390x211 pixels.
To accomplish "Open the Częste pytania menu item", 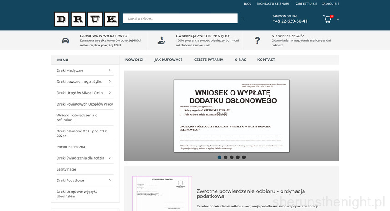I will [x=208, y=60].
